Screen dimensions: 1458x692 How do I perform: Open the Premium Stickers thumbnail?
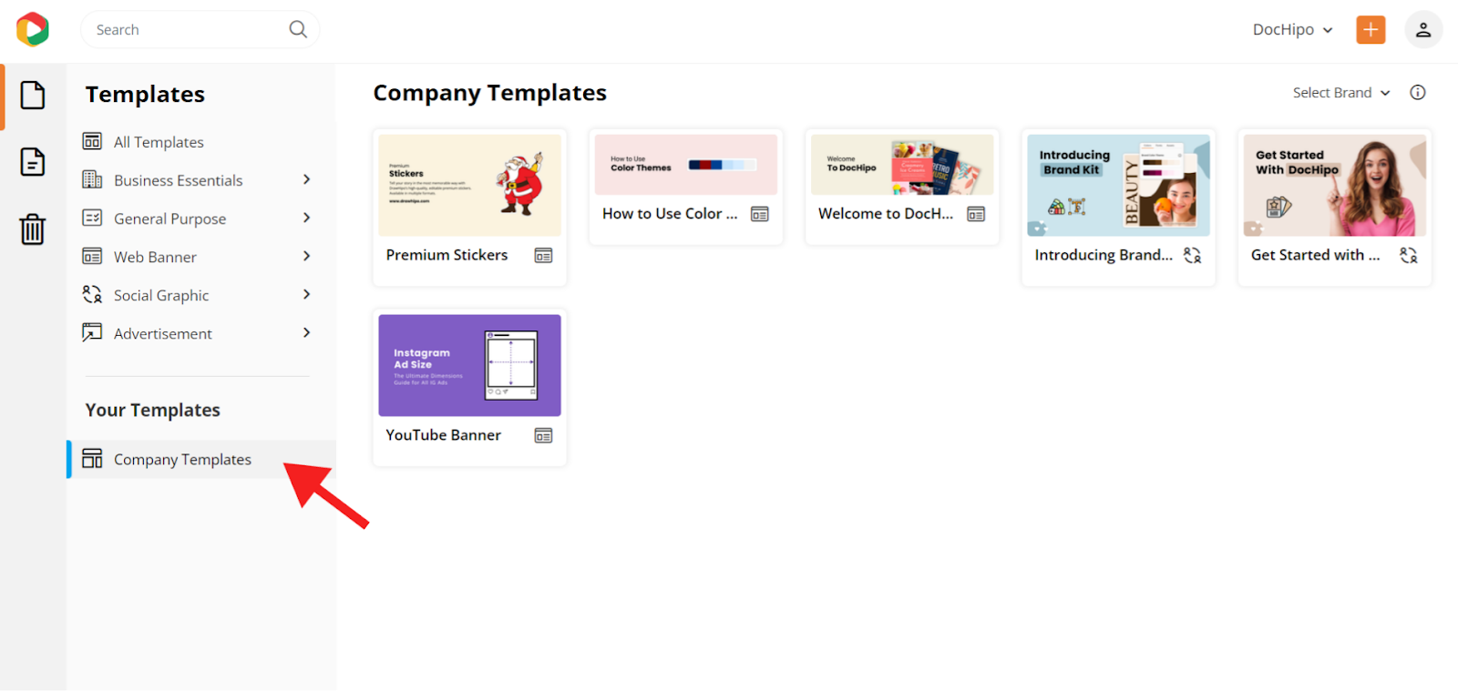pyautogui.click(x=469, y=186)
